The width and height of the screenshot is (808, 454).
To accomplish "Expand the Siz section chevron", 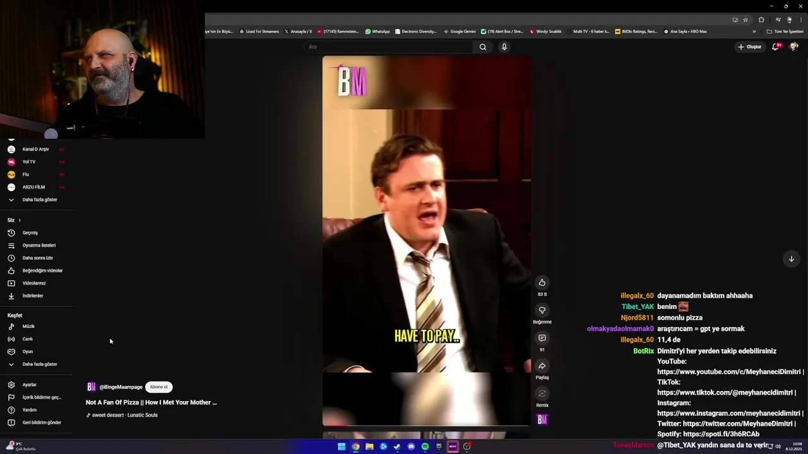I will (20, 220).
